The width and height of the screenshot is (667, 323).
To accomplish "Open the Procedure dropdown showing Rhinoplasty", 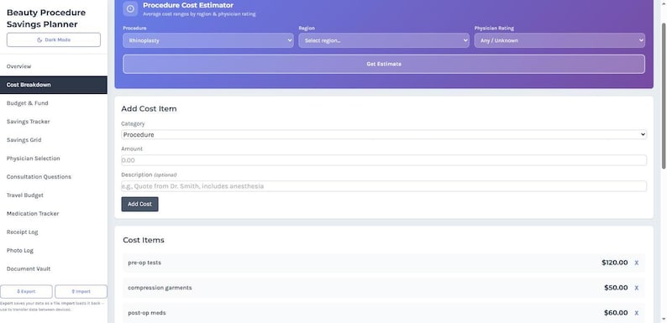I will point(208,41).
